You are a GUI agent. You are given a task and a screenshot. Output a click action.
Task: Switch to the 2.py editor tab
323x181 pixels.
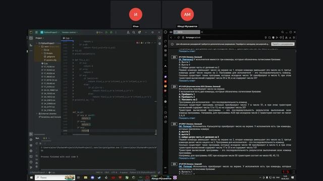[x=67, y=38]
